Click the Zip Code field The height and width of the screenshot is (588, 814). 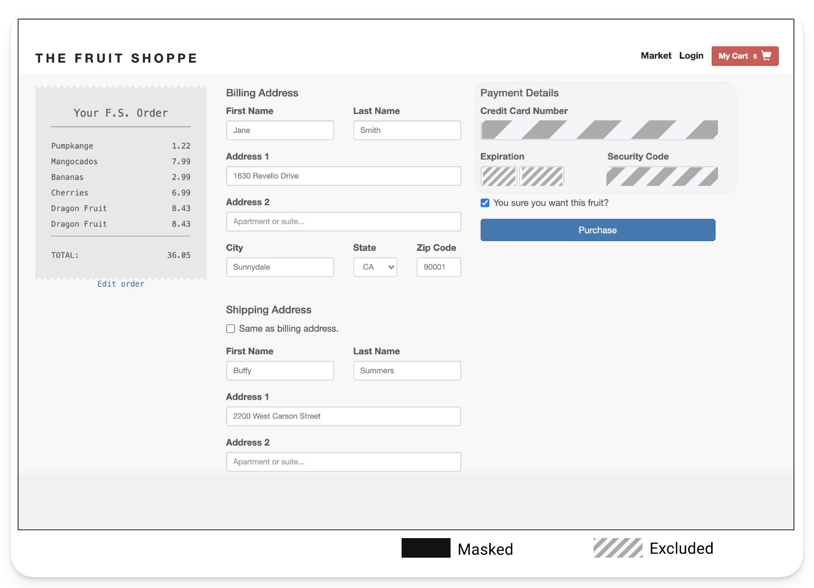438,267
